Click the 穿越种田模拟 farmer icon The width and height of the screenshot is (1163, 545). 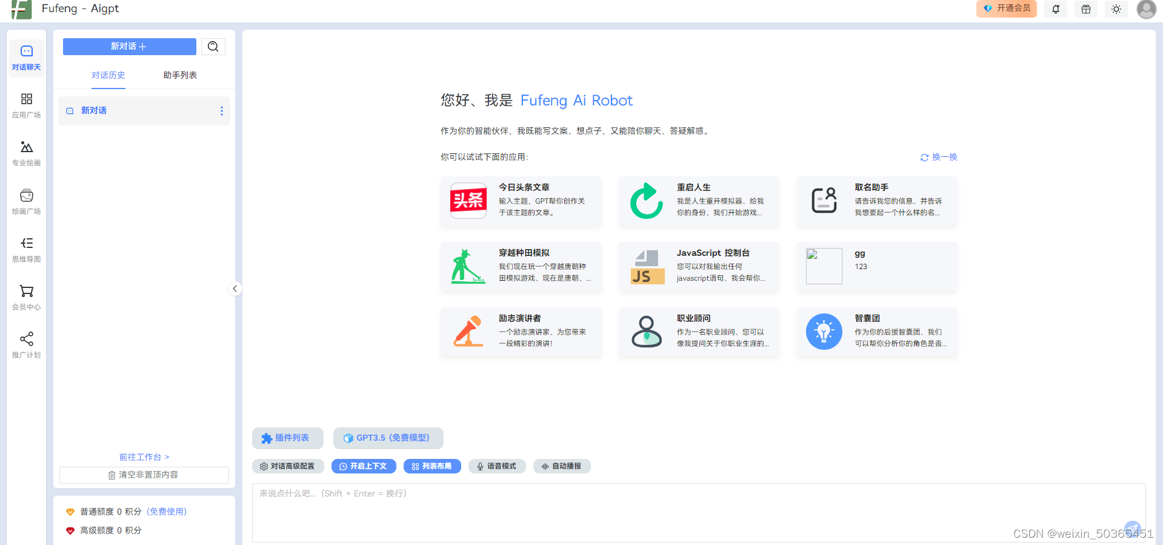click(x=468, y=266)
